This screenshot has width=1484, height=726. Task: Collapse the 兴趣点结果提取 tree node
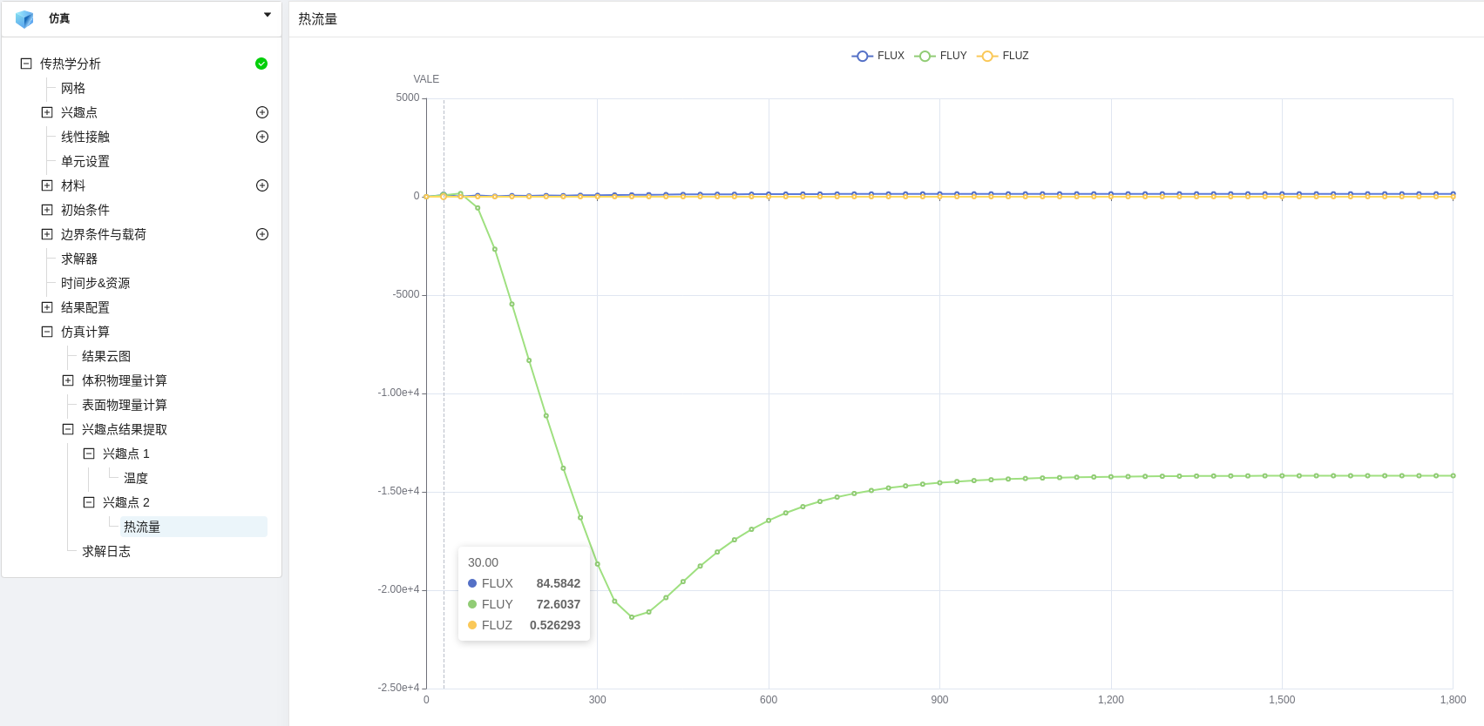(x=68, y=429)
